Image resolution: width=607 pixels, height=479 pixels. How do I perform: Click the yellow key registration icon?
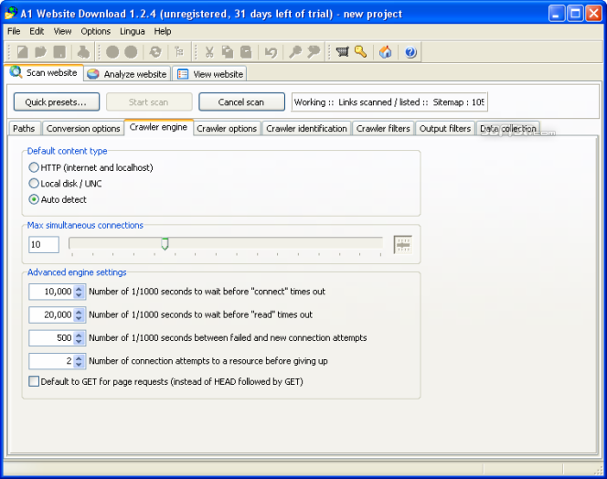[360, 52]
